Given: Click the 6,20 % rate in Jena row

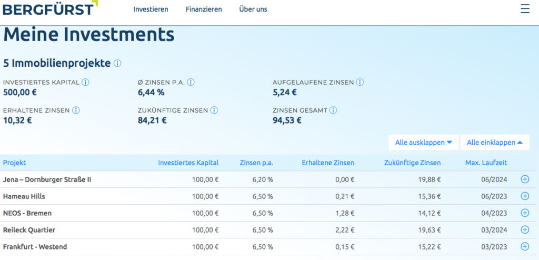Looking at the screenshot, I should click(x=263, y=179).
